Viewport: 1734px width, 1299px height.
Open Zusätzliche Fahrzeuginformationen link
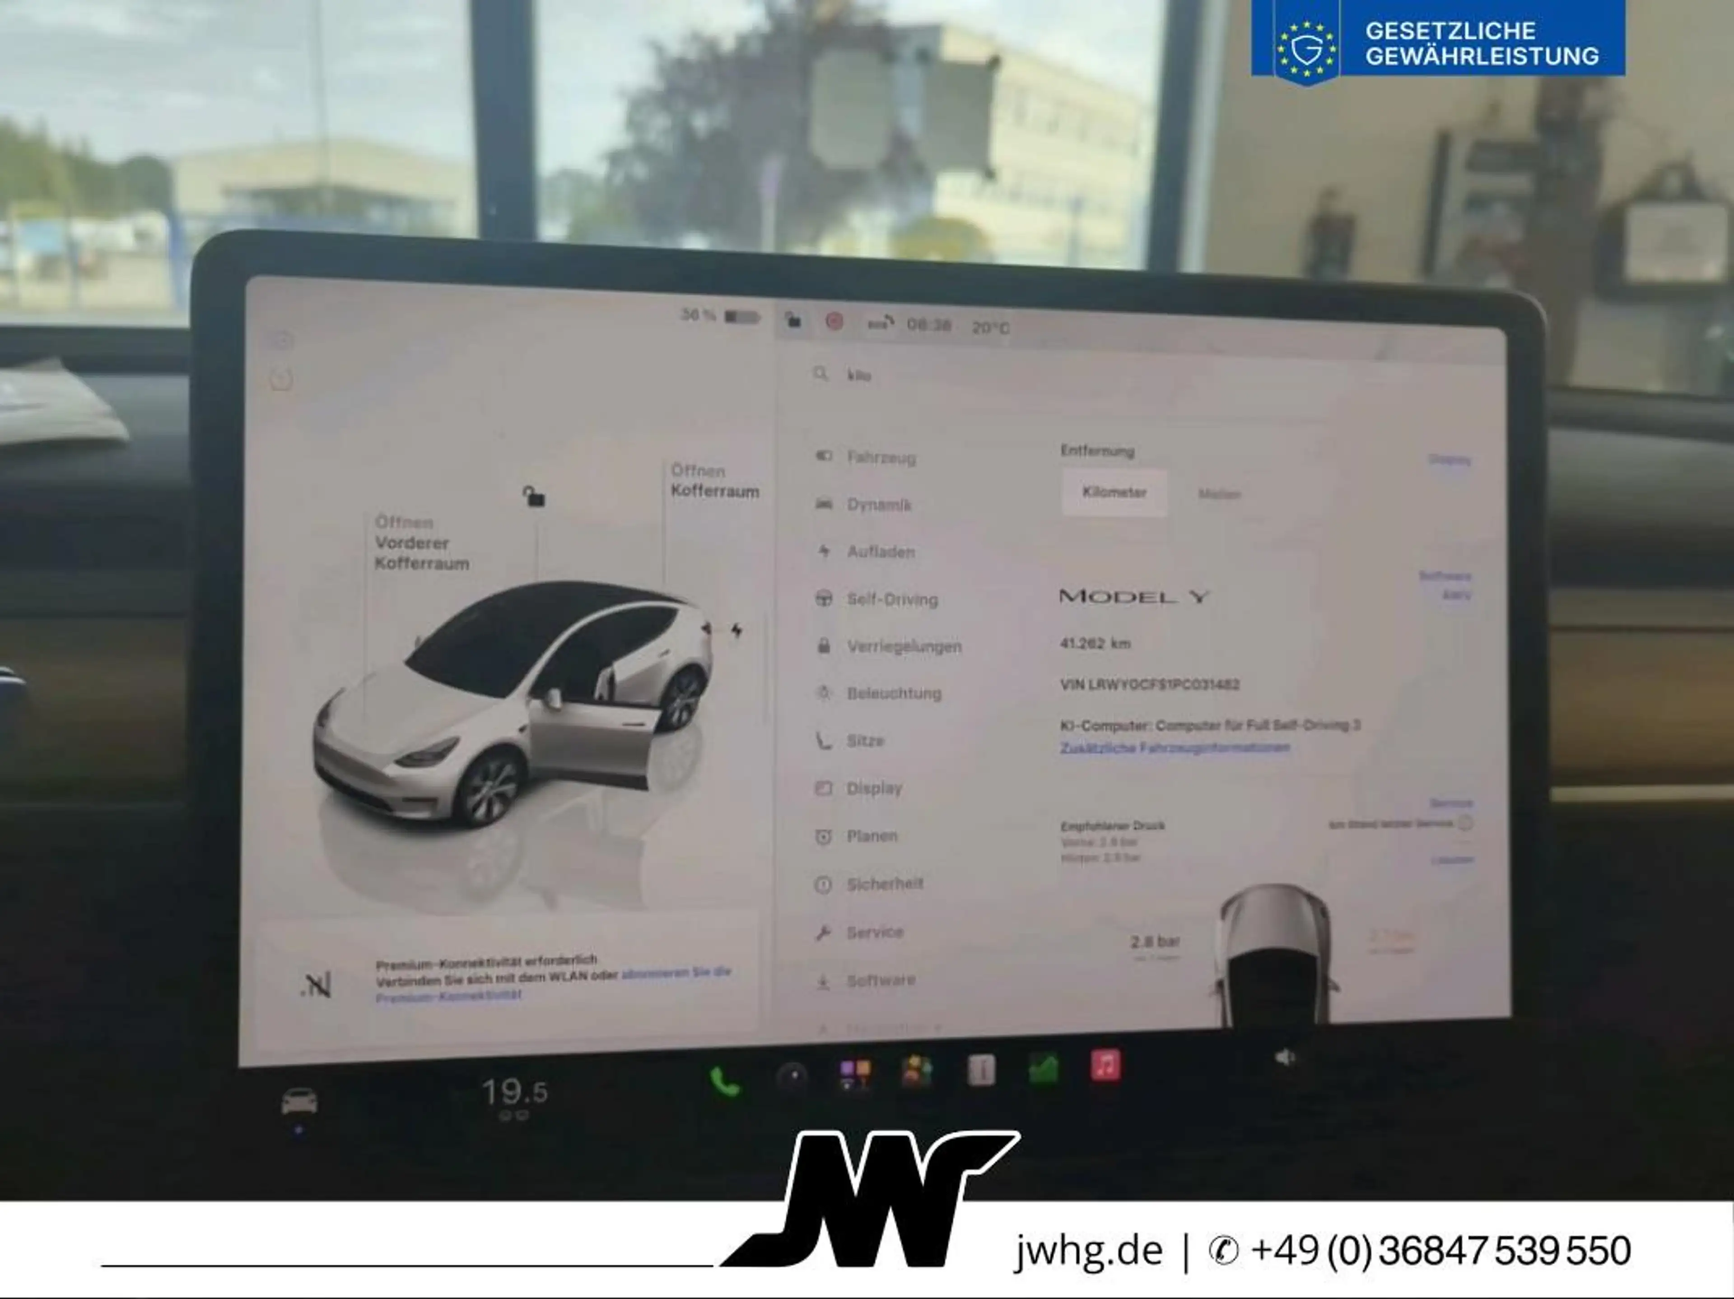pyautogui.click(x=1175, y=747)
